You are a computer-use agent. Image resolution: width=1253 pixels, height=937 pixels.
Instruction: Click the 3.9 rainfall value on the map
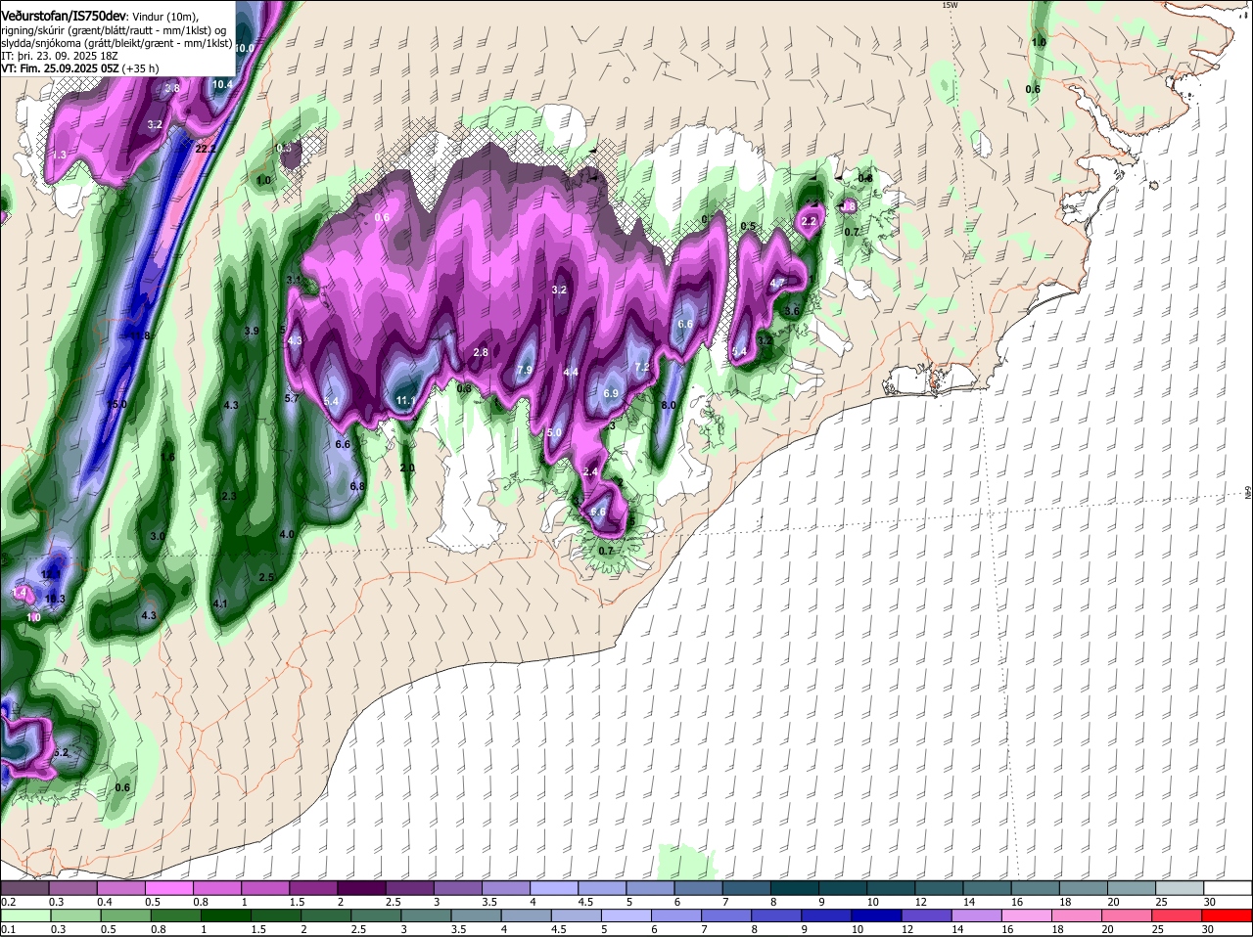[252, 331]
